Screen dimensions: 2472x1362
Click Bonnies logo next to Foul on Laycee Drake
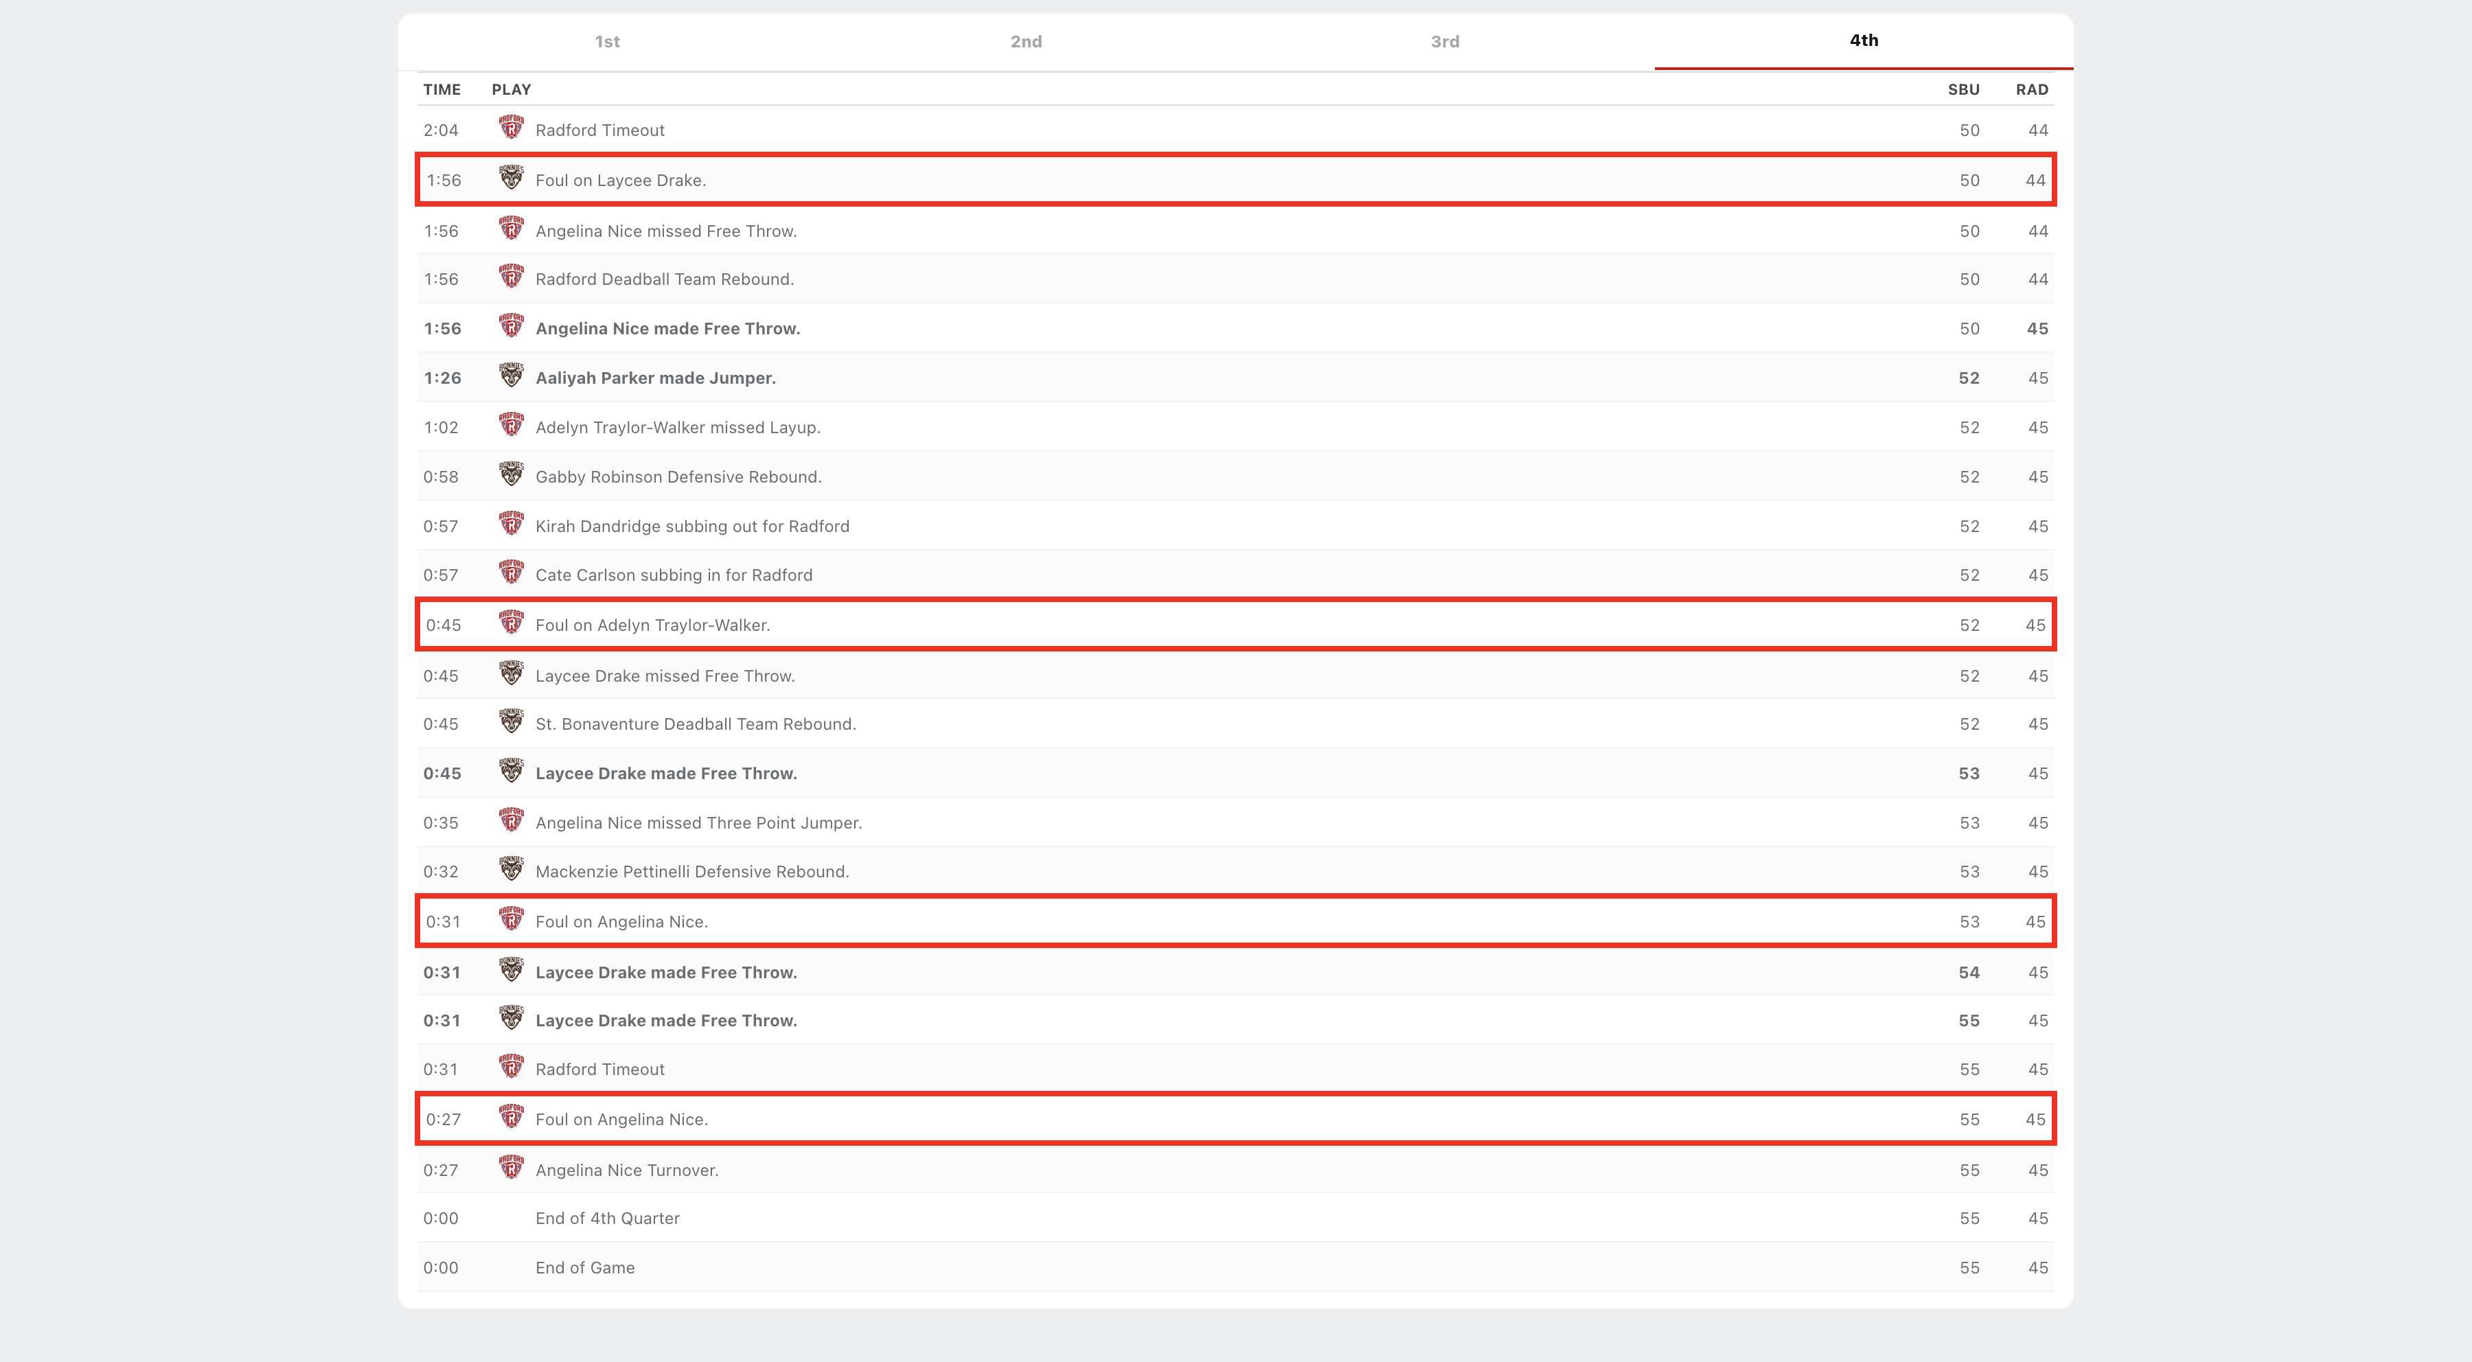[512, 177]
